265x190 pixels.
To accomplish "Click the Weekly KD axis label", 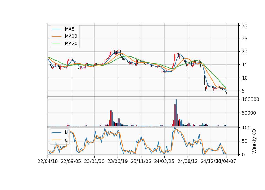I will [x=254, y=141].
